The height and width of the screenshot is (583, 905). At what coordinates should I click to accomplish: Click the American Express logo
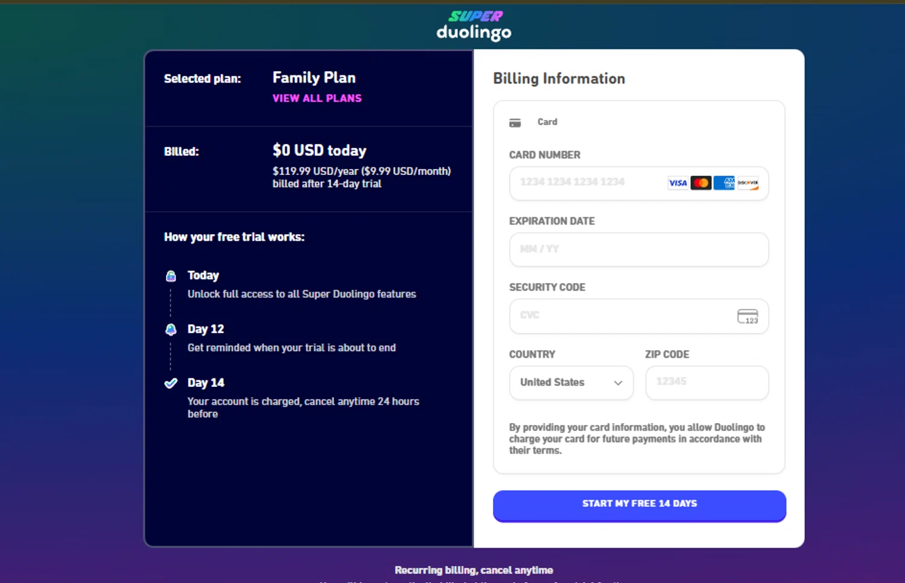[724, 183]
